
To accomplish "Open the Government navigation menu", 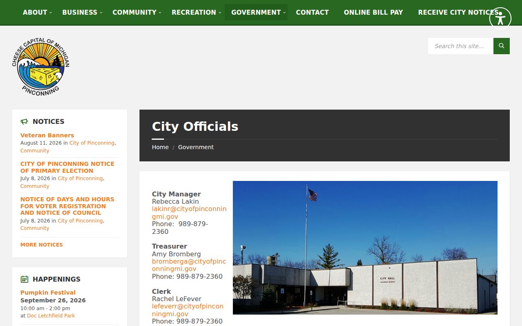I will 256,12.
